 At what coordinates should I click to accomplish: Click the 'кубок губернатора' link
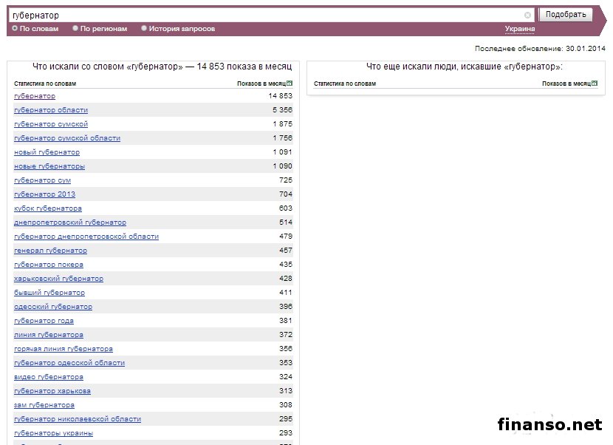coord(48,208)
